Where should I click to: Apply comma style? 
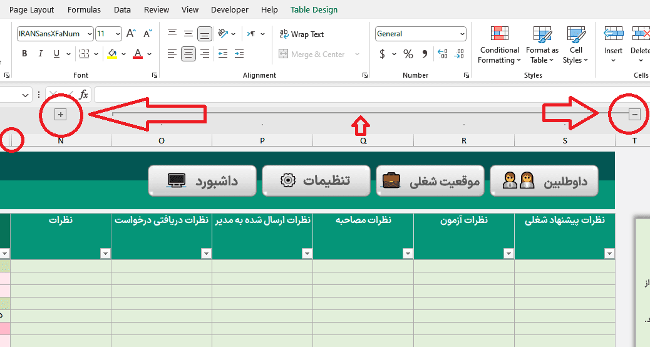click(425, 54)
